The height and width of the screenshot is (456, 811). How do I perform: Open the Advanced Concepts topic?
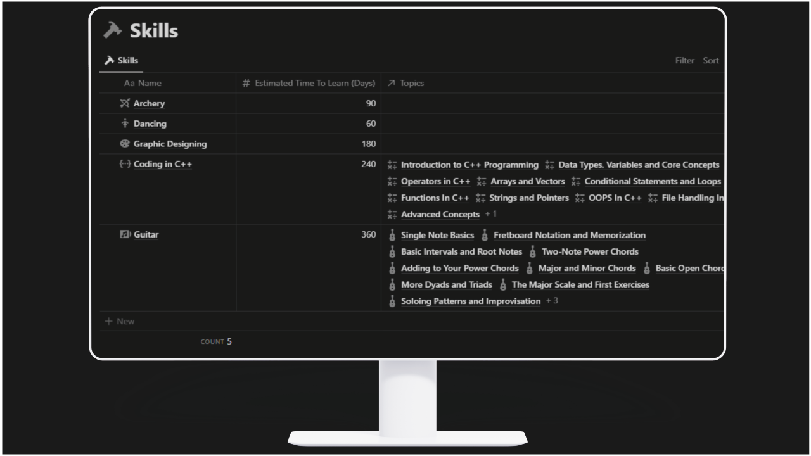coord(440,214)
